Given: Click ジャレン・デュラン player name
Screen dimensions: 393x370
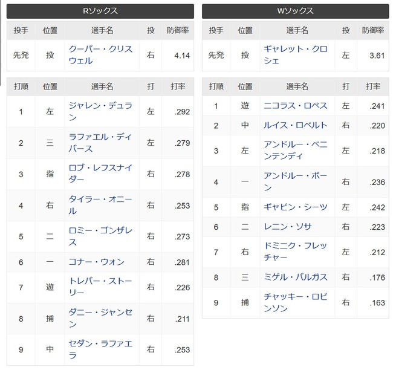Looking at the screenshot, I should 100,111.
